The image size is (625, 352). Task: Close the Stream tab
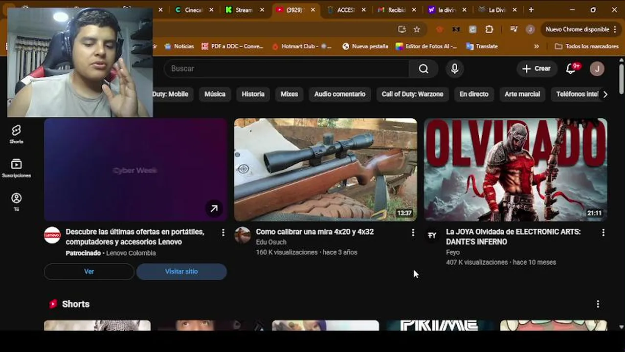click(x=262, y=10)
